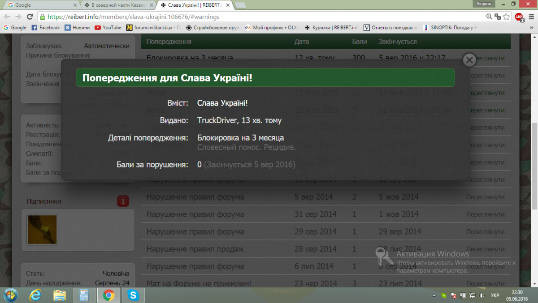Open the Страйкбольное оружие bookmark
The height and width of the screenshot is (303, 538).
213,27
